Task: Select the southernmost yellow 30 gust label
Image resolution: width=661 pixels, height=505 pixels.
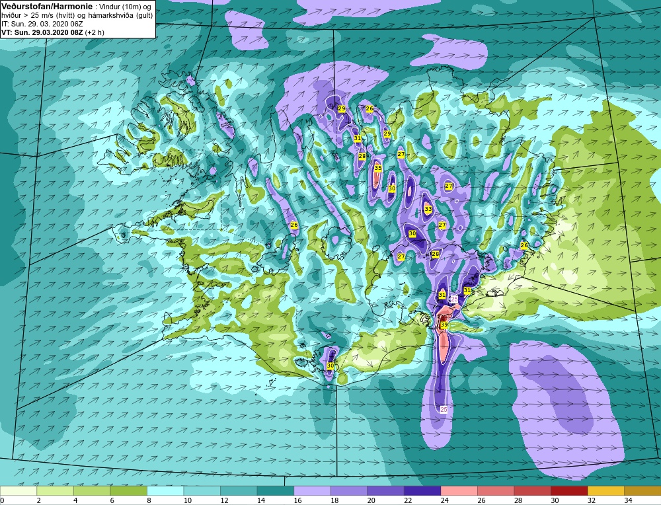Action: (x=330, y=366)
